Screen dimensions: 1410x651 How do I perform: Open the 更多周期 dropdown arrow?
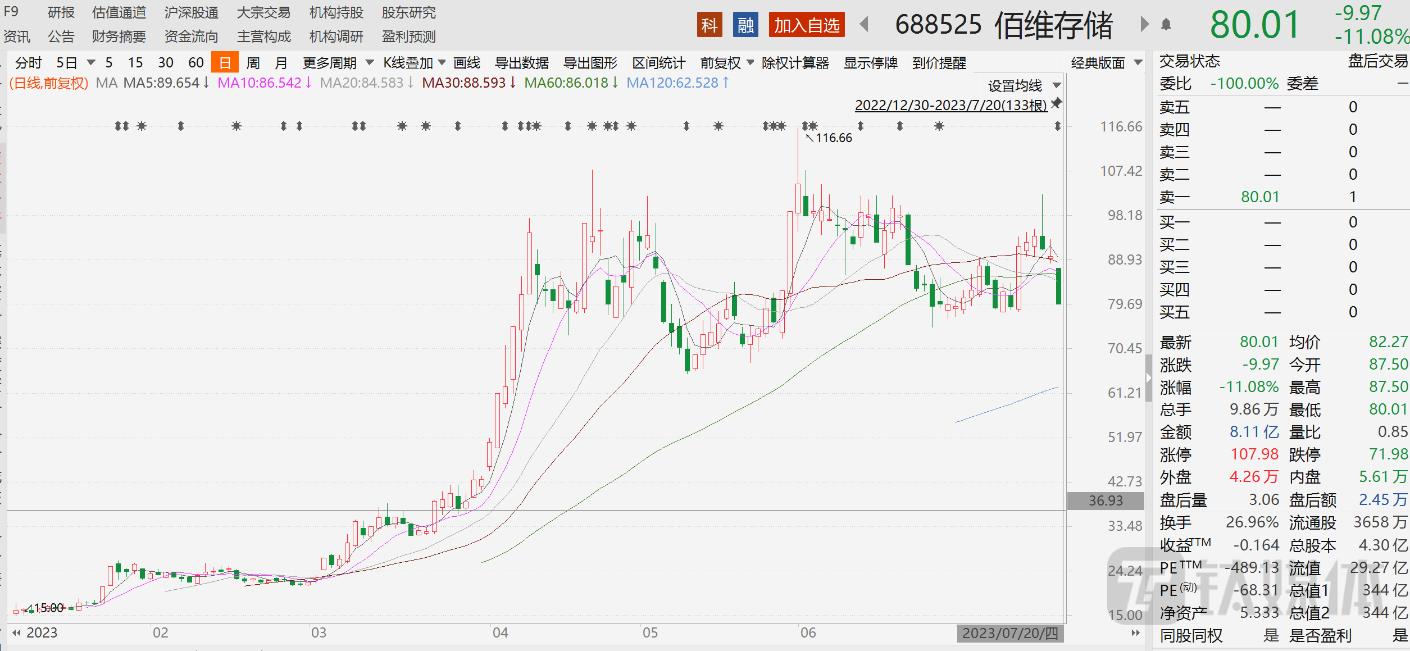point(370,62)
